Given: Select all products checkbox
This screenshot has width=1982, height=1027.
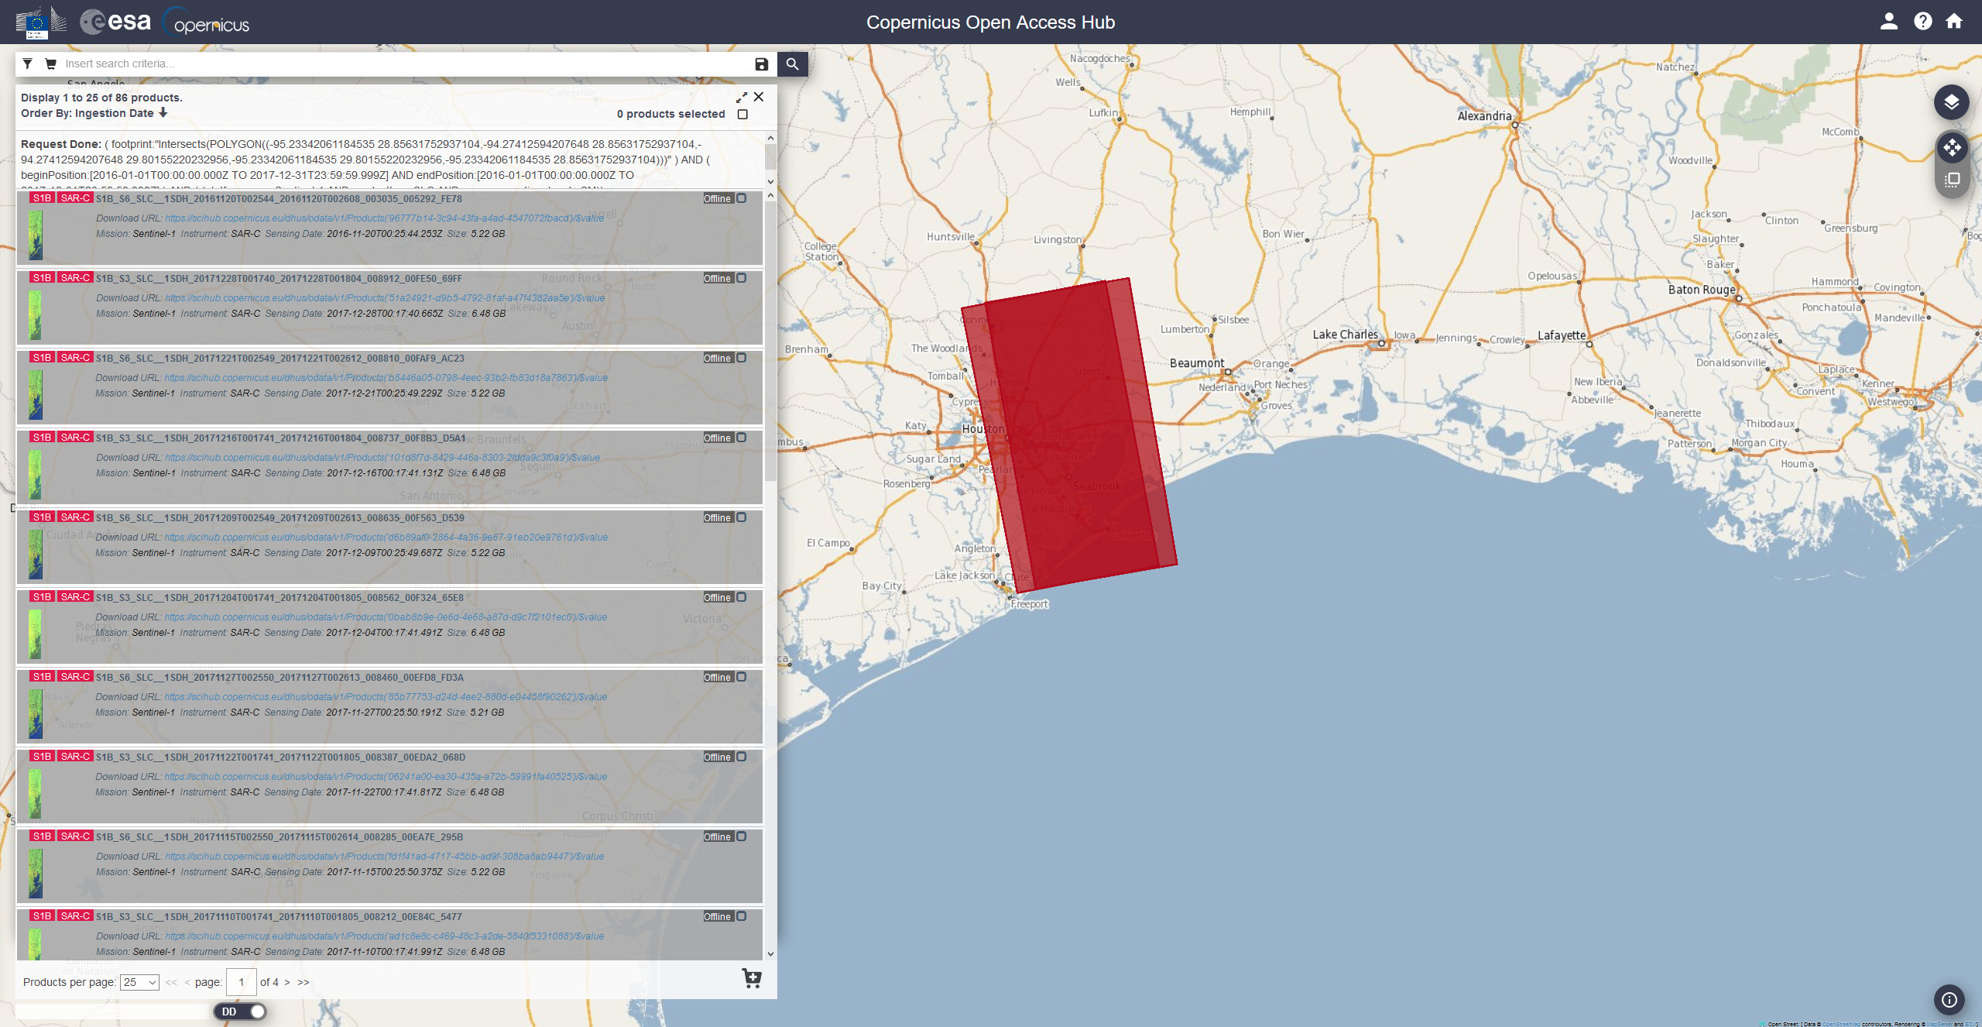Looking at the screenshot, I should click(742, 114).
